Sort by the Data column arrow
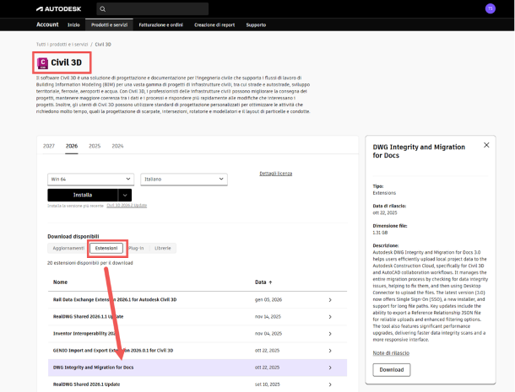The width and height of the screenshot is (515, 392). [x=270, y=282]
